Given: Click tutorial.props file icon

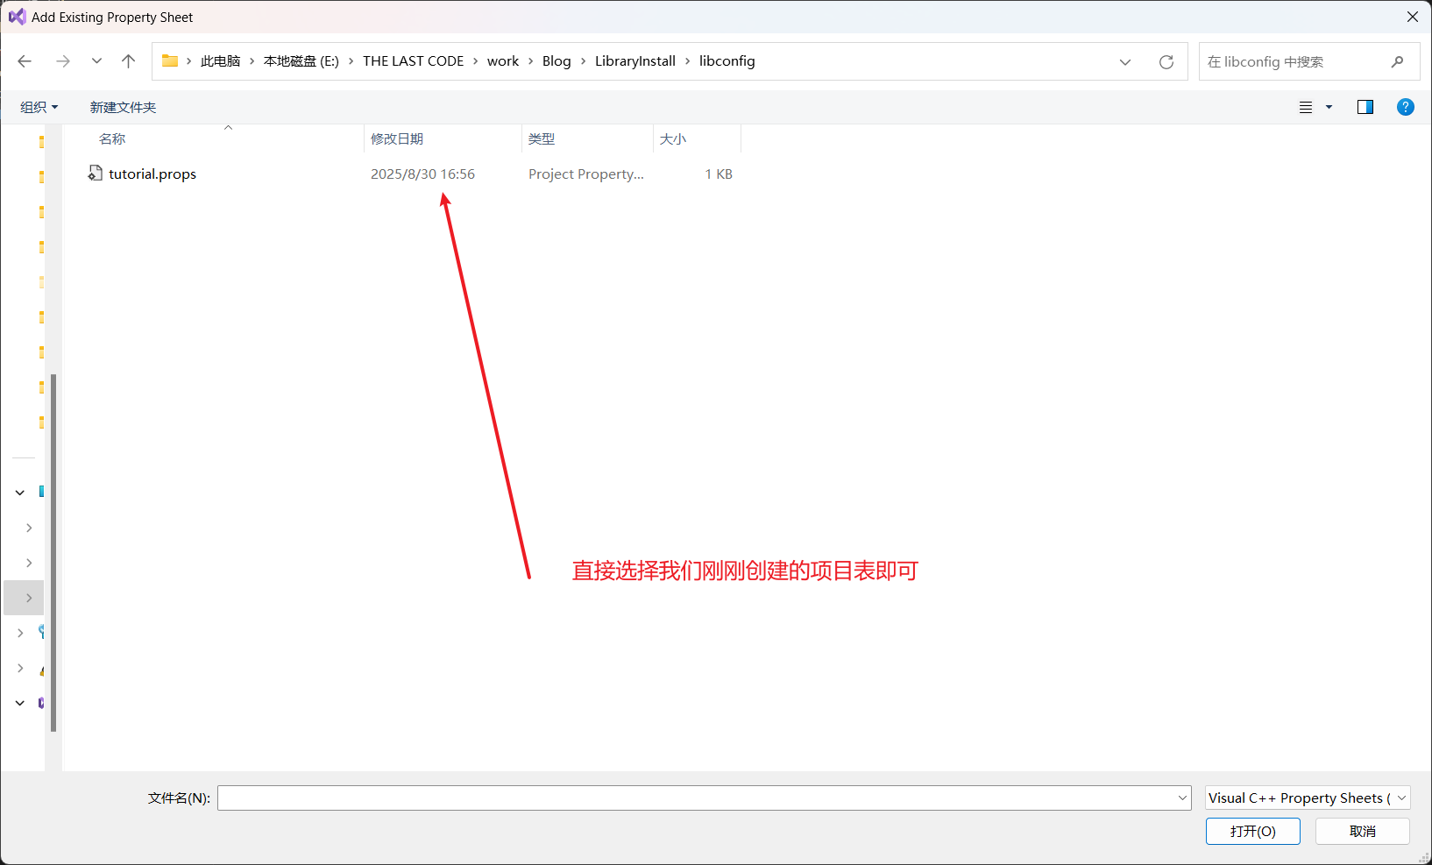Looking at the screenshot, I should (96, 174).
